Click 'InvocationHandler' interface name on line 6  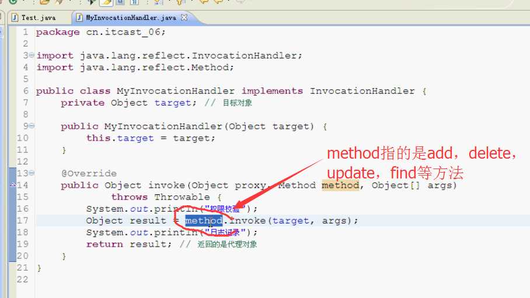[362, 91]
